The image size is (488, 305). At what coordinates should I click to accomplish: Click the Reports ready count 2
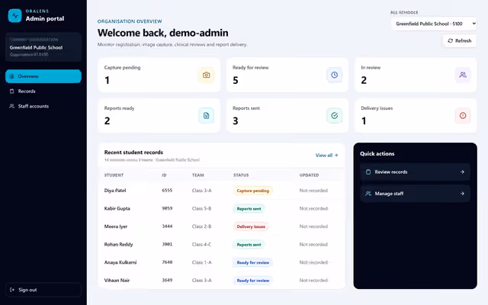coord(107,120)
